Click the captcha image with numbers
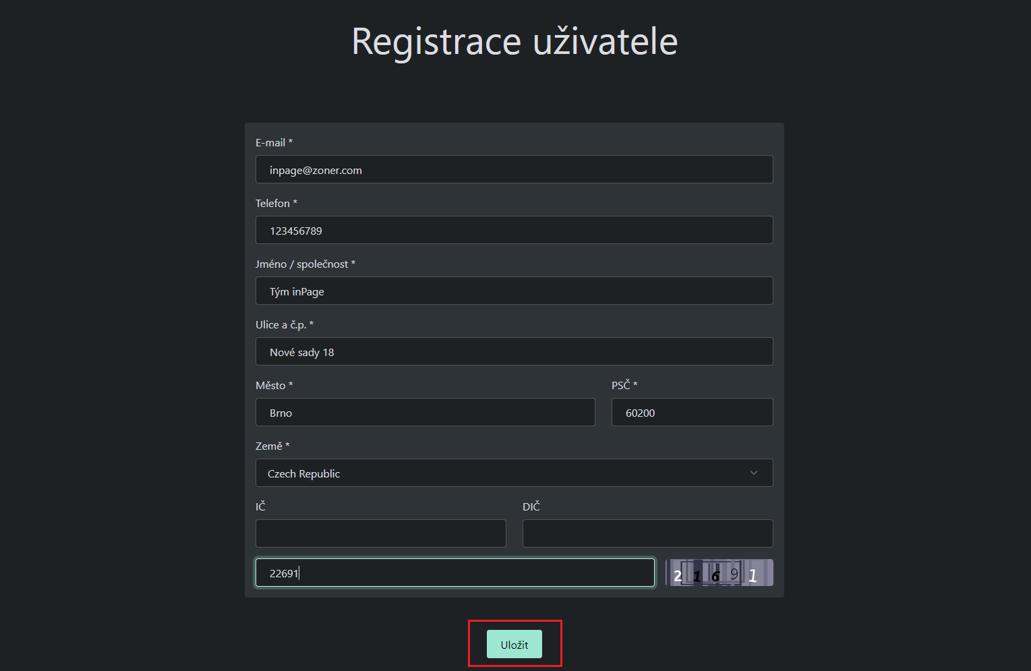 click(x=719, y=573)
